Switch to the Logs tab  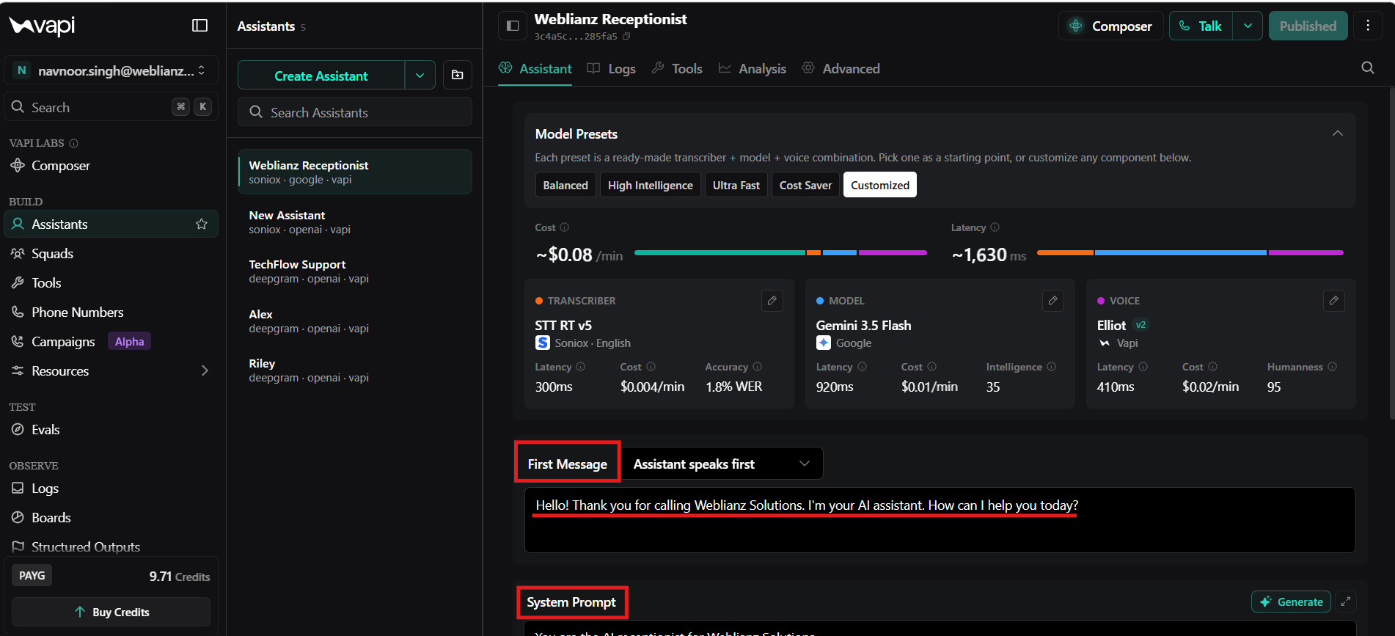[612, 68]
